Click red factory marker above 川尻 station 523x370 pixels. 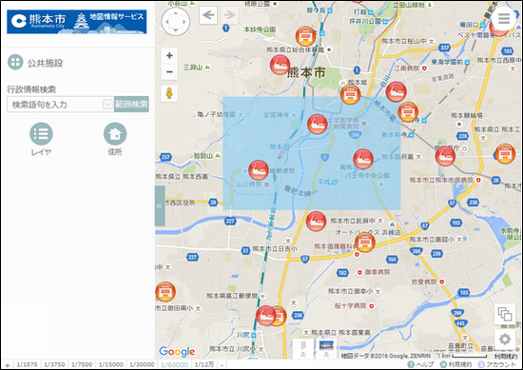(266, 316)
